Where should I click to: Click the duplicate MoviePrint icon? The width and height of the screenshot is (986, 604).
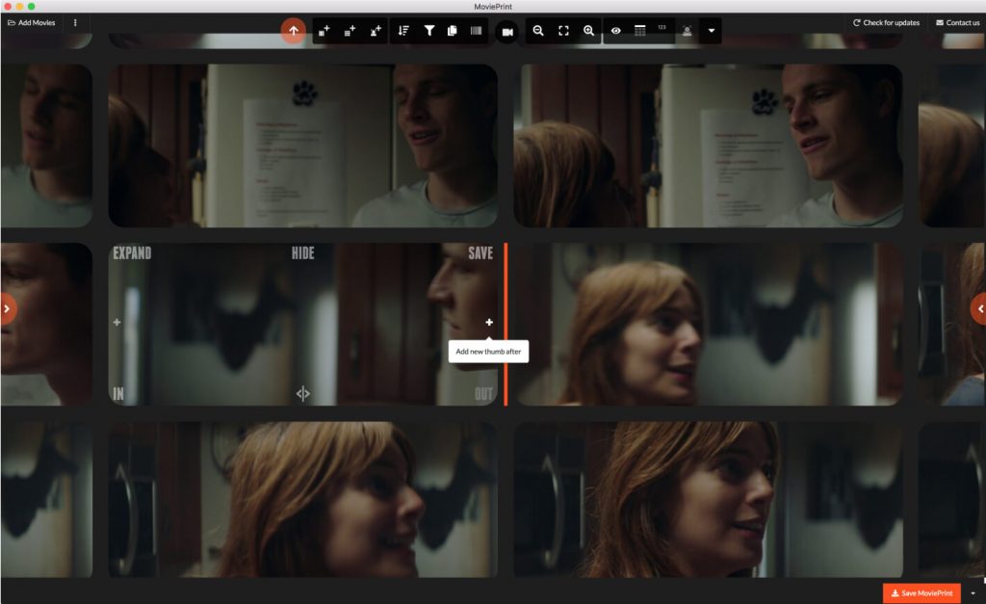[453, 31]
